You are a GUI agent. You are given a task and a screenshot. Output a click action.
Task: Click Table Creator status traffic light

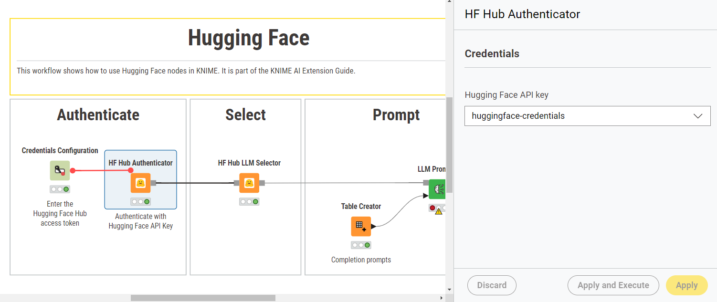click(x=361, y=245)
